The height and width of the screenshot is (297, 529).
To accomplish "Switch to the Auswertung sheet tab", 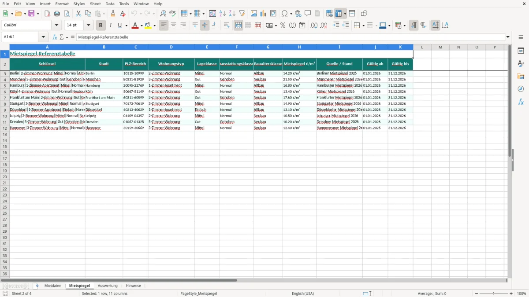I will [x=108, y=286].
